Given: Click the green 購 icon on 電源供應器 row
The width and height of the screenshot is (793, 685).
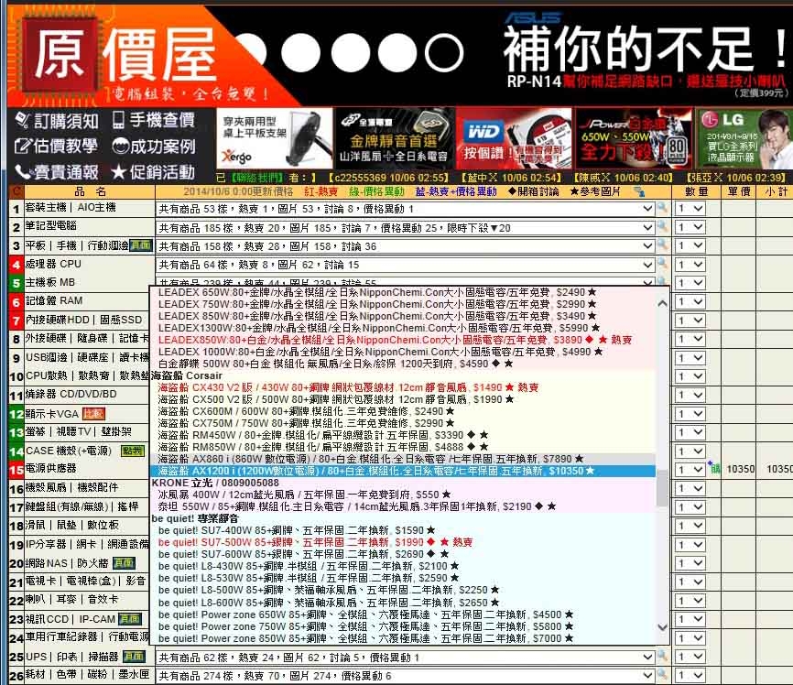Looking at the screenshot, I should [714, 468].
